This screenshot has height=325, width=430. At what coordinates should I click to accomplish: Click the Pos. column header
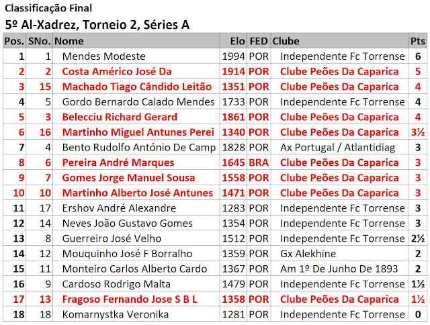14,41
